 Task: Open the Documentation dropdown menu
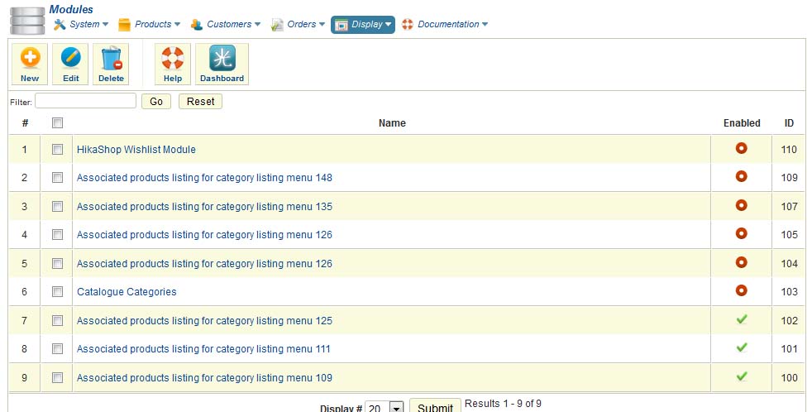445,24
